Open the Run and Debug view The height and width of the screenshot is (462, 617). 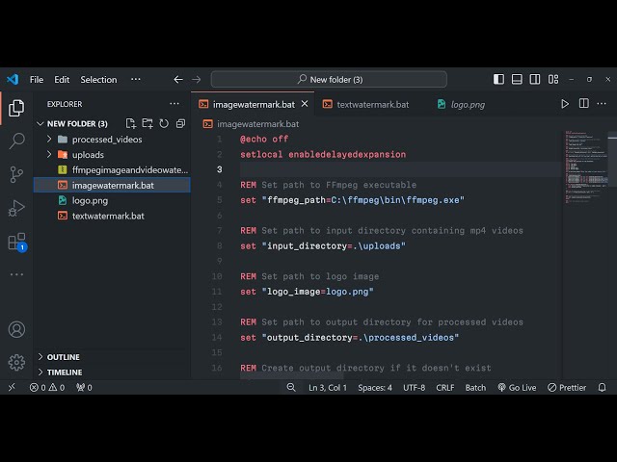16,208
